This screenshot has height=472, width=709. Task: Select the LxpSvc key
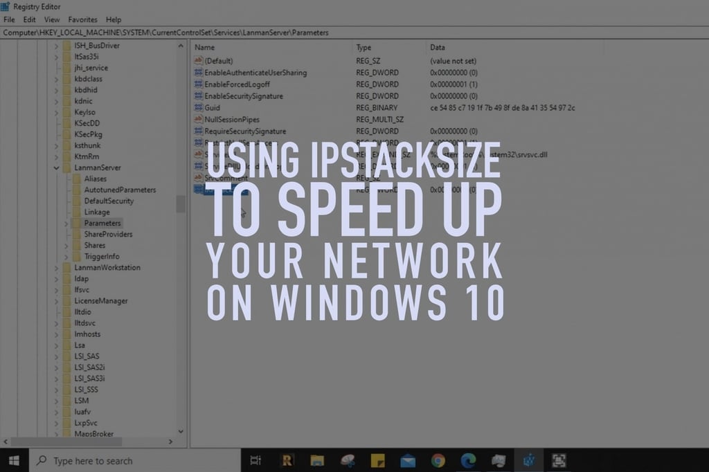pos(86,423)
